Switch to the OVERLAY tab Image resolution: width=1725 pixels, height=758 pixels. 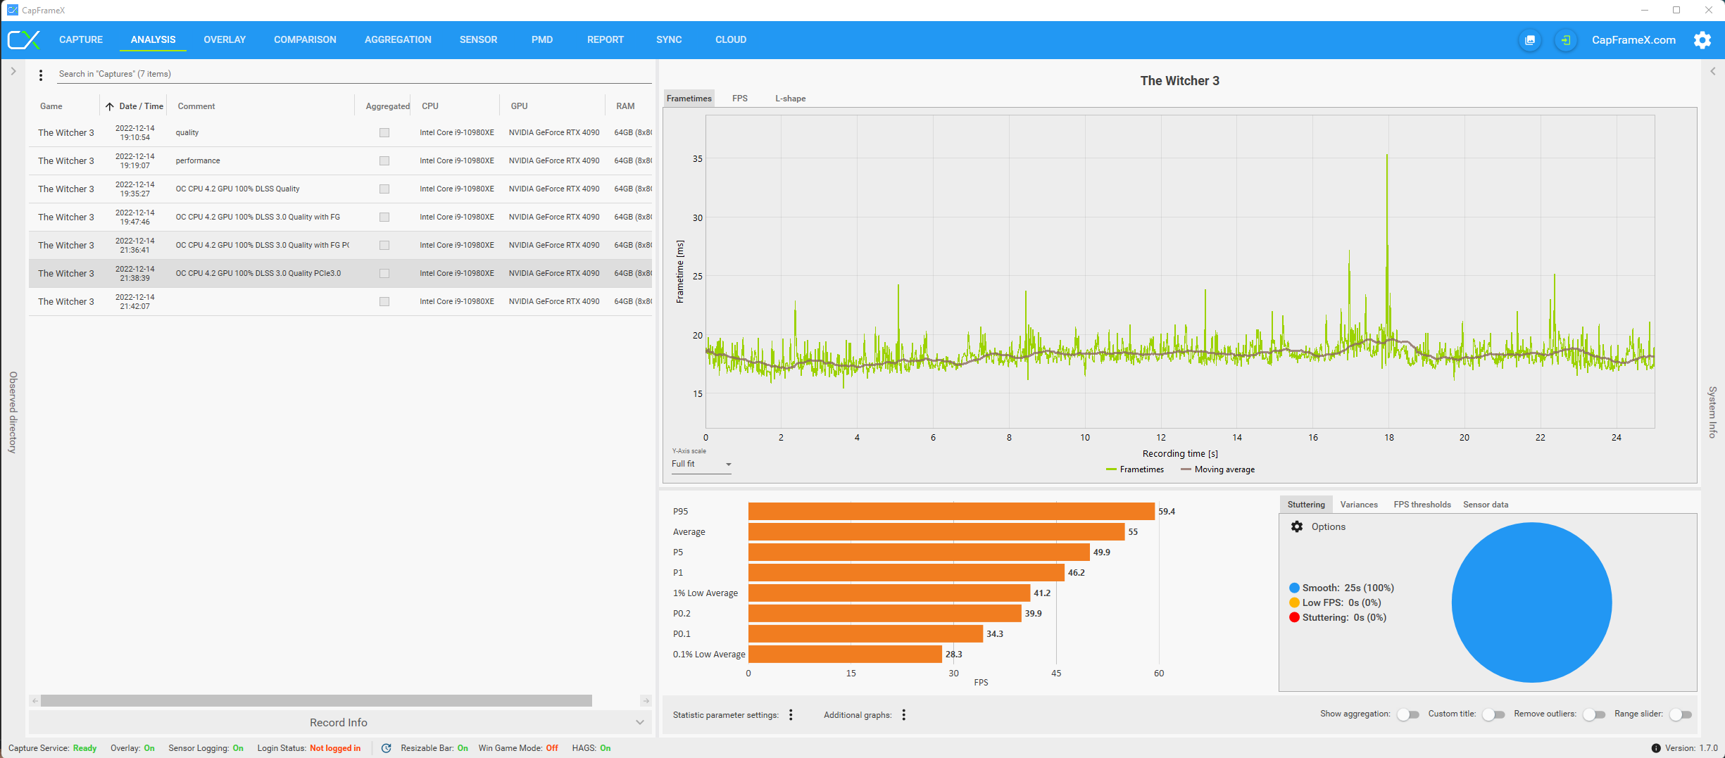coord(225,39)
